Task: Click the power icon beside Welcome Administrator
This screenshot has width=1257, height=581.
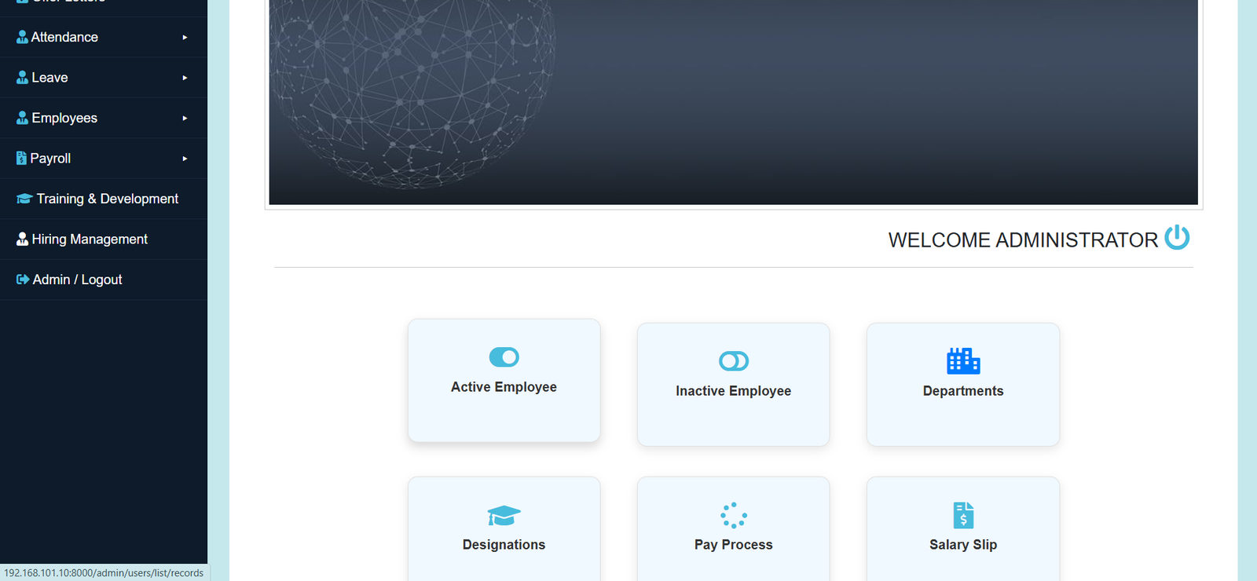Action: (1176, 237)
